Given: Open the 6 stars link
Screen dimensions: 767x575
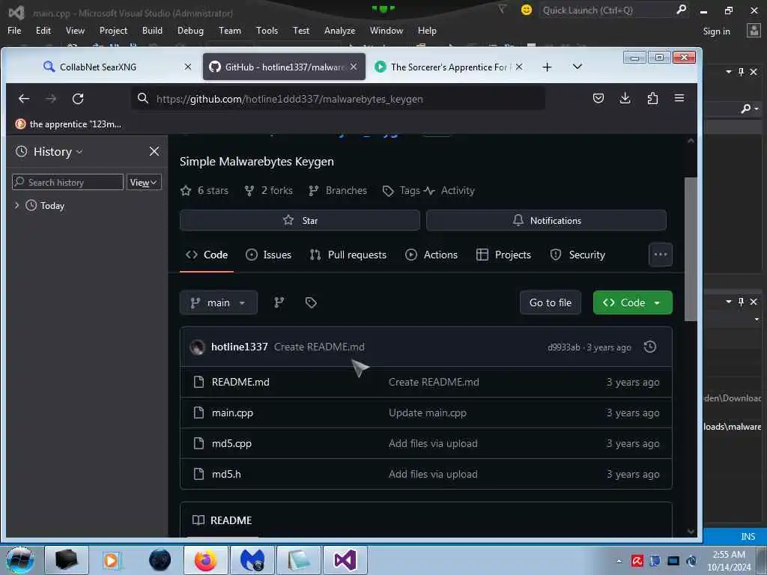Looking at the screenshot, I should pyautogui.click(x=204, y=191).
